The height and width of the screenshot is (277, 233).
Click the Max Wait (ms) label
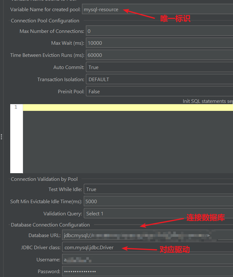tap(67, 43)
